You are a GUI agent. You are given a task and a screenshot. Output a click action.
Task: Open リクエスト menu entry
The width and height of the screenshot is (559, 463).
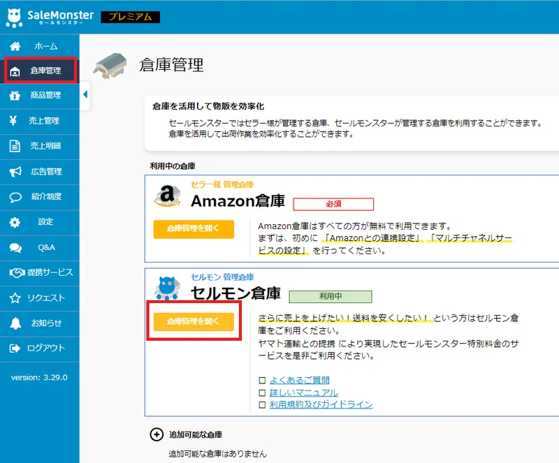46,297
